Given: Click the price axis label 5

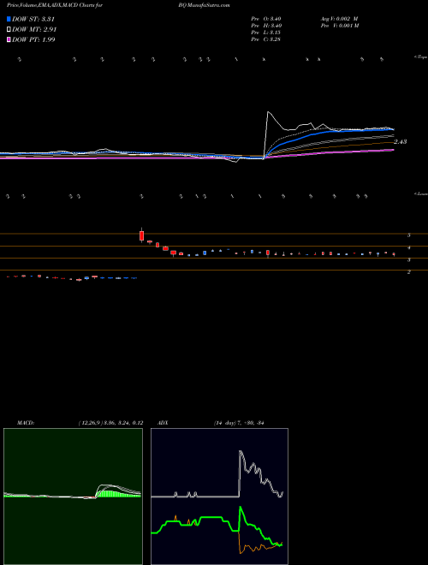Looking at the screenshot, I should pos(409,235).
